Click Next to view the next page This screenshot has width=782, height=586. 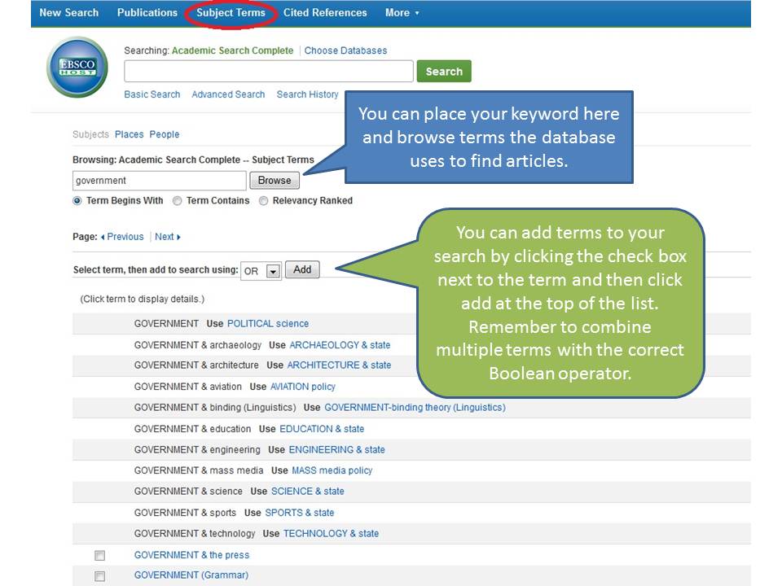tap(165, 237)
